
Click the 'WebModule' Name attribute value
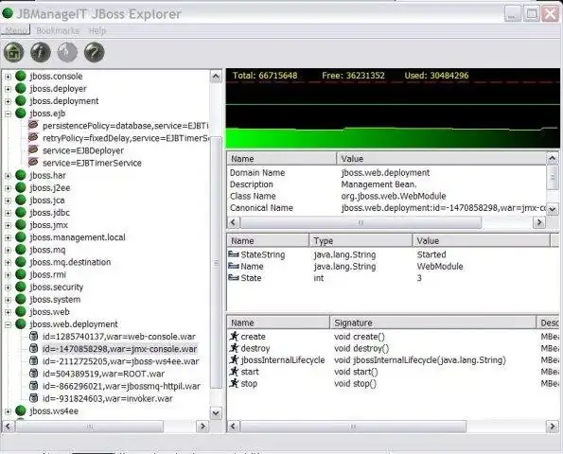point(440,267)
